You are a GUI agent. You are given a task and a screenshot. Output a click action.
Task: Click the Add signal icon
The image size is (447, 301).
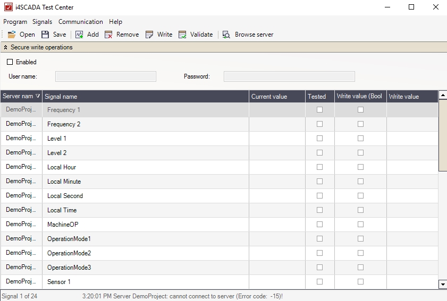[79, 35]
